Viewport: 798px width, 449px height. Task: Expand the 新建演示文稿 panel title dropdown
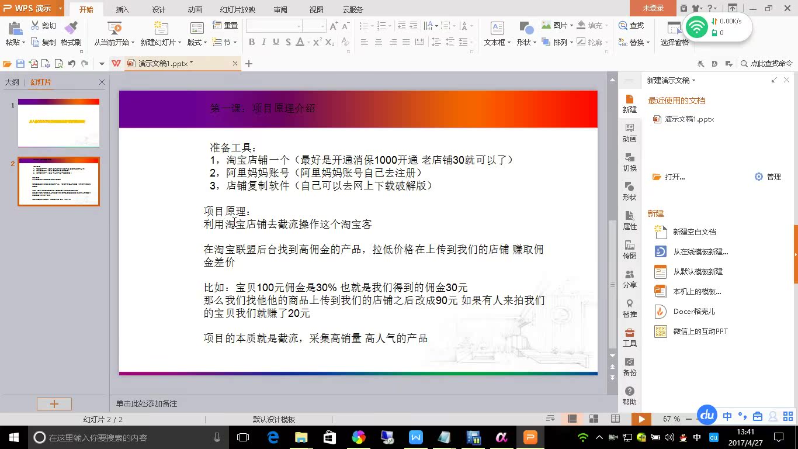click(693, 81)
